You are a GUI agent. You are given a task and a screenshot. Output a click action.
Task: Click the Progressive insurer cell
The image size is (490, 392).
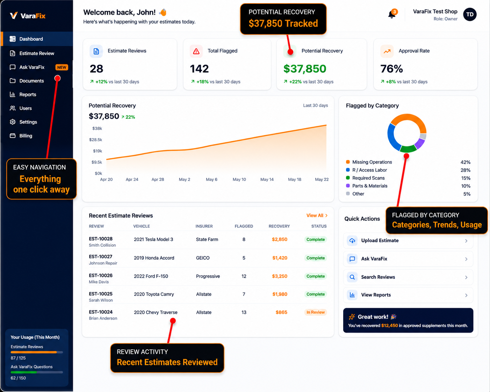pos(208,276)
